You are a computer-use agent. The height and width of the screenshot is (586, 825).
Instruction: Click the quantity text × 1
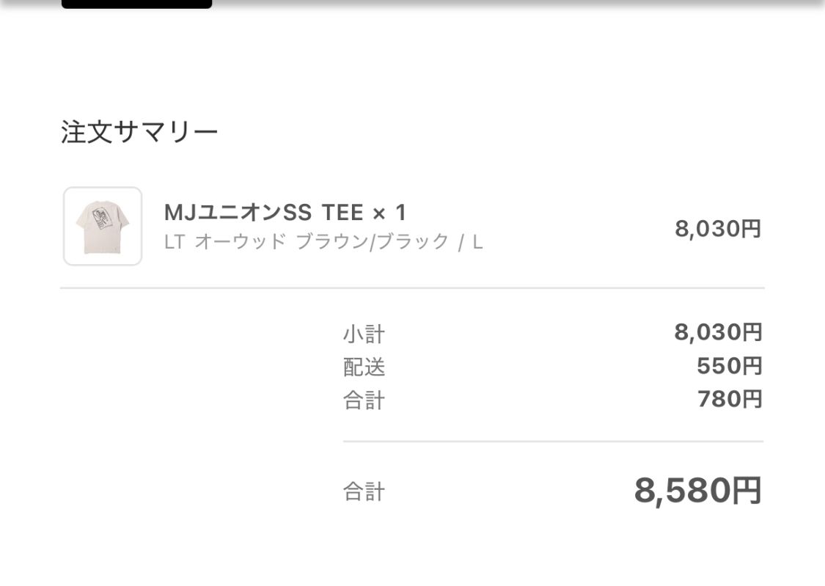point(390,213)
